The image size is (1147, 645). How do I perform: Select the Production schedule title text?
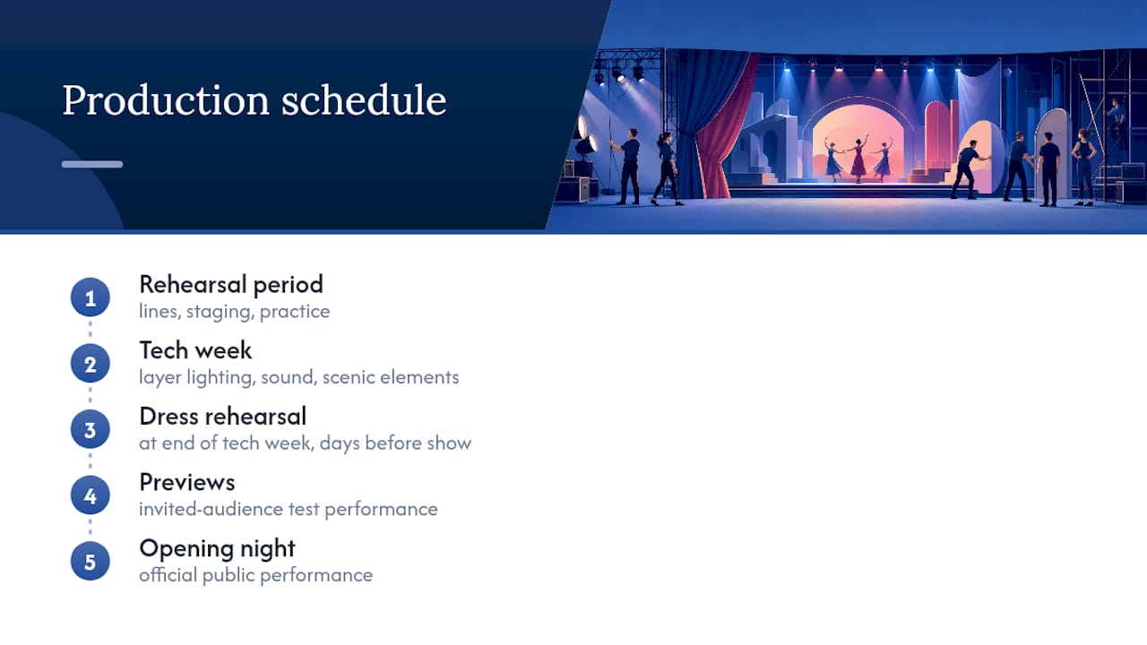coord(254,100)
